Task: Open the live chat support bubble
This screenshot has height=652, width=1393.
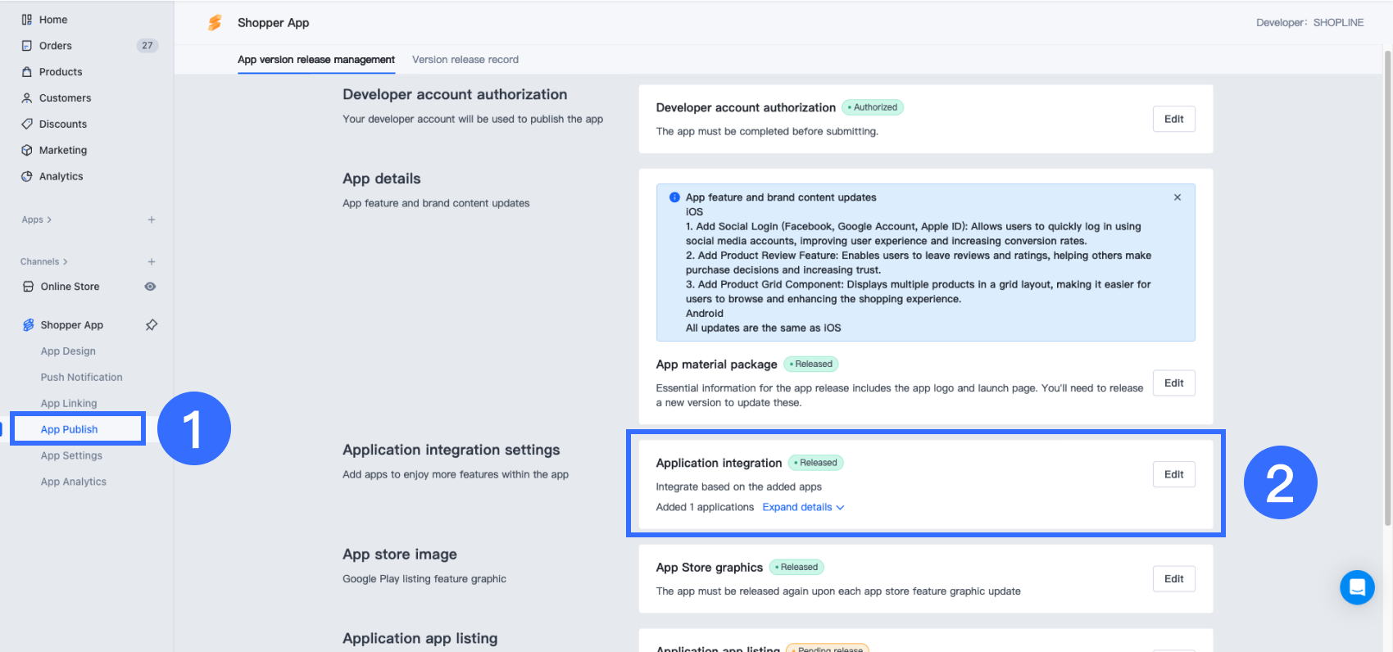Action: [x=1357, y=587]
